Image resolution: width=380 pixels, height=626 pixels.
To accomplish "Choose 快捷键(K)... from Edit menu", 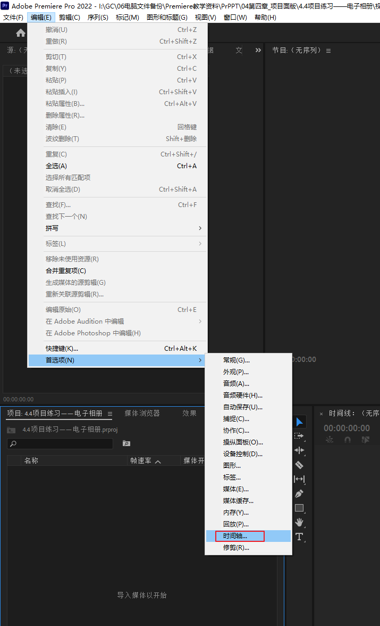I will [x=62, y=349].
